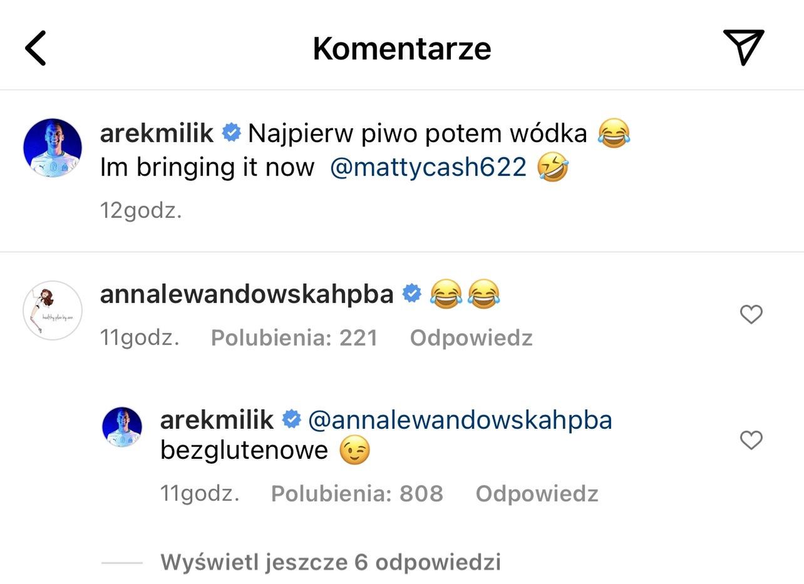Open the @annalewandowskahpba mention in reply

460,419
